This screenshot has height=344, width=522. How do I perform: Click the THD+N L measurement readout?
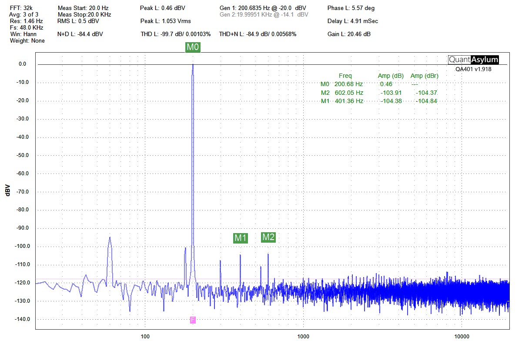[x=258, y=34]
